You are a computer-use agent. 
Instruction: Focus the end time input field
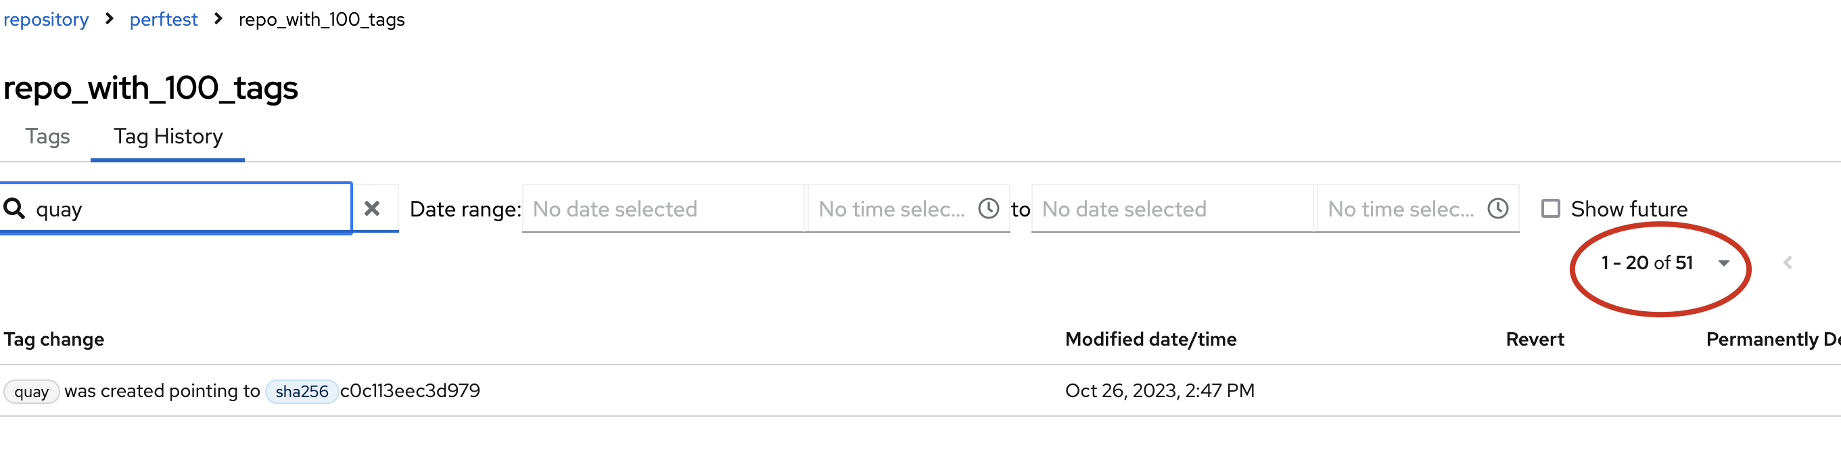1401,208
